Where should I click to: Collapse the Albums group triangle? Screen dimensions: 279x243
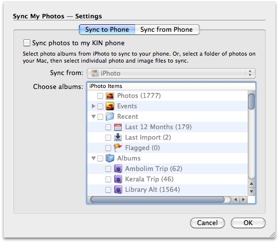[94, 158]
